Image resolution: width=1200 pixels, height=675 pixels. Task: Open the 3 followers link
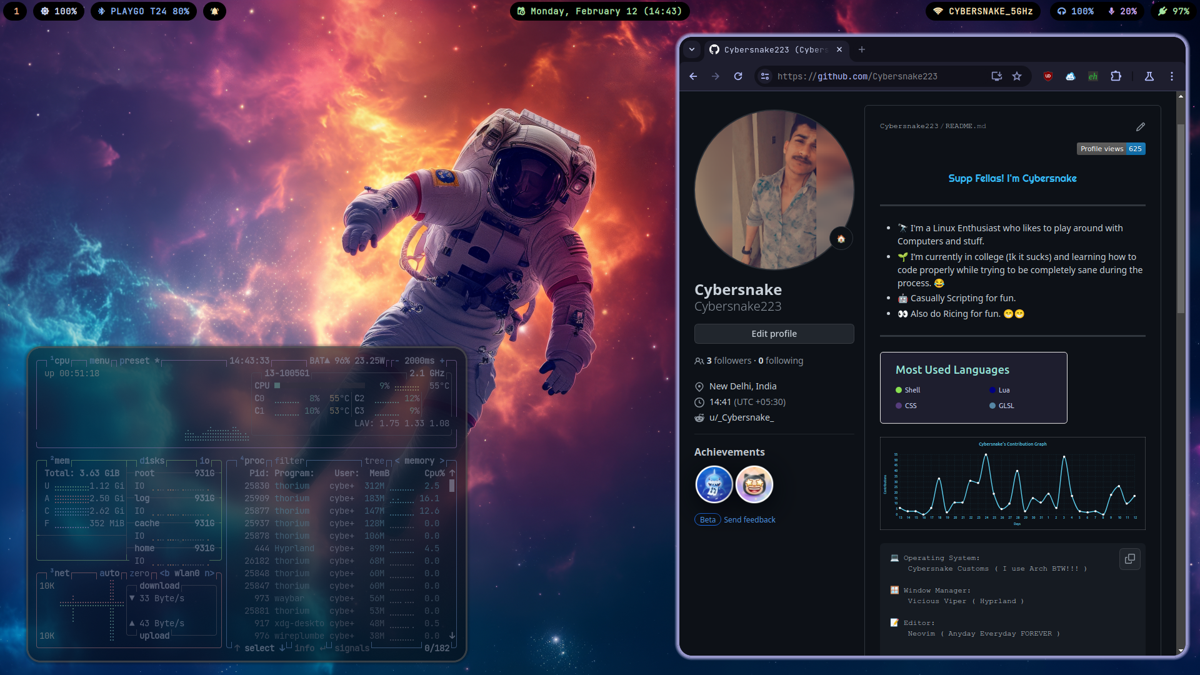728,361
